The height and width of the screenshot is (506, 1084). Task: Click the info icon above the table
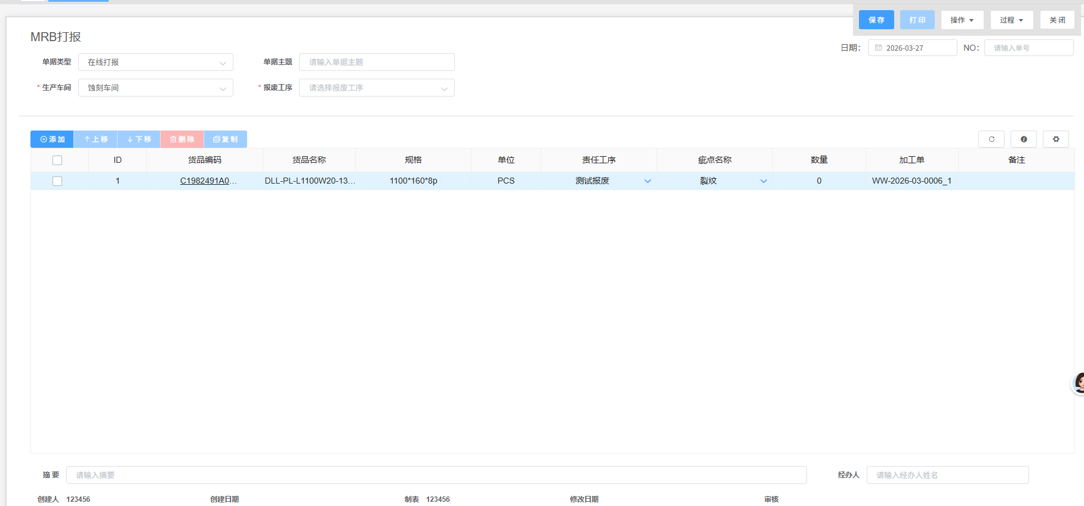1024,139
